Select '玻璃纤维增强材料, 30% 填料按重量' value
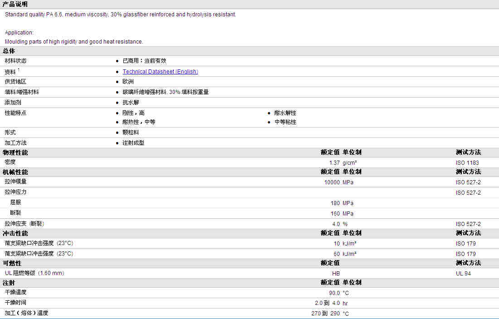This screenshot has height=319, width=499. coord(165,92)
